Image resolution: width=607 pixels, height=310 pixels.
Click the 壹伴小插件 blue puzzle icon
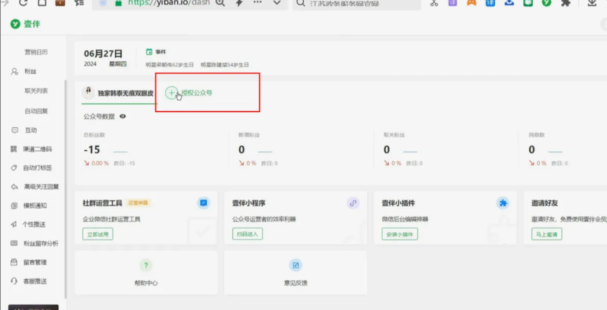pyautogui.click(x=503, y=203)
